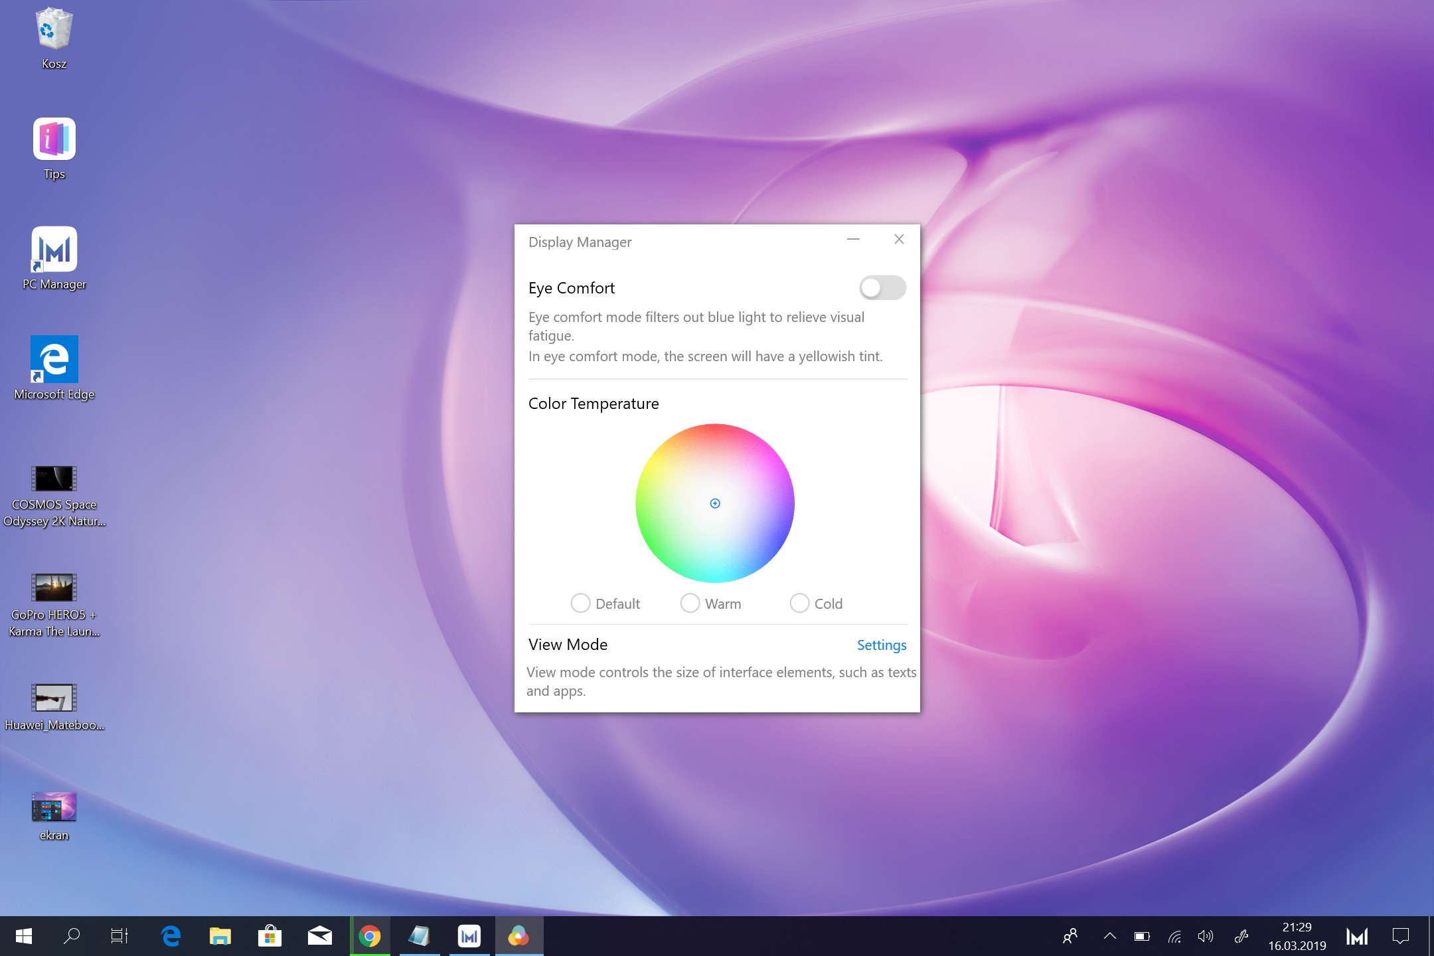
Task: Select the Default color temperature option
Action: point(605,603)
